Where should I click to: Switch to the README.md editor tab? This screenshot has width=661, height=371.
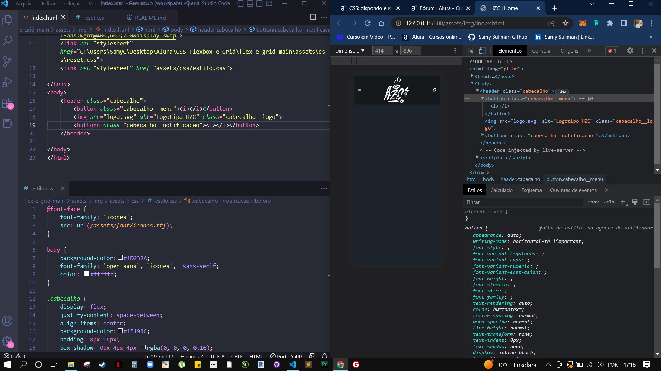pyautogui.click(x=150, y=18)
